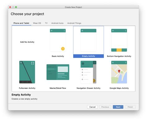
Task: Choose the Bottom Navigation Activity thumbnail
Action: 119,40
